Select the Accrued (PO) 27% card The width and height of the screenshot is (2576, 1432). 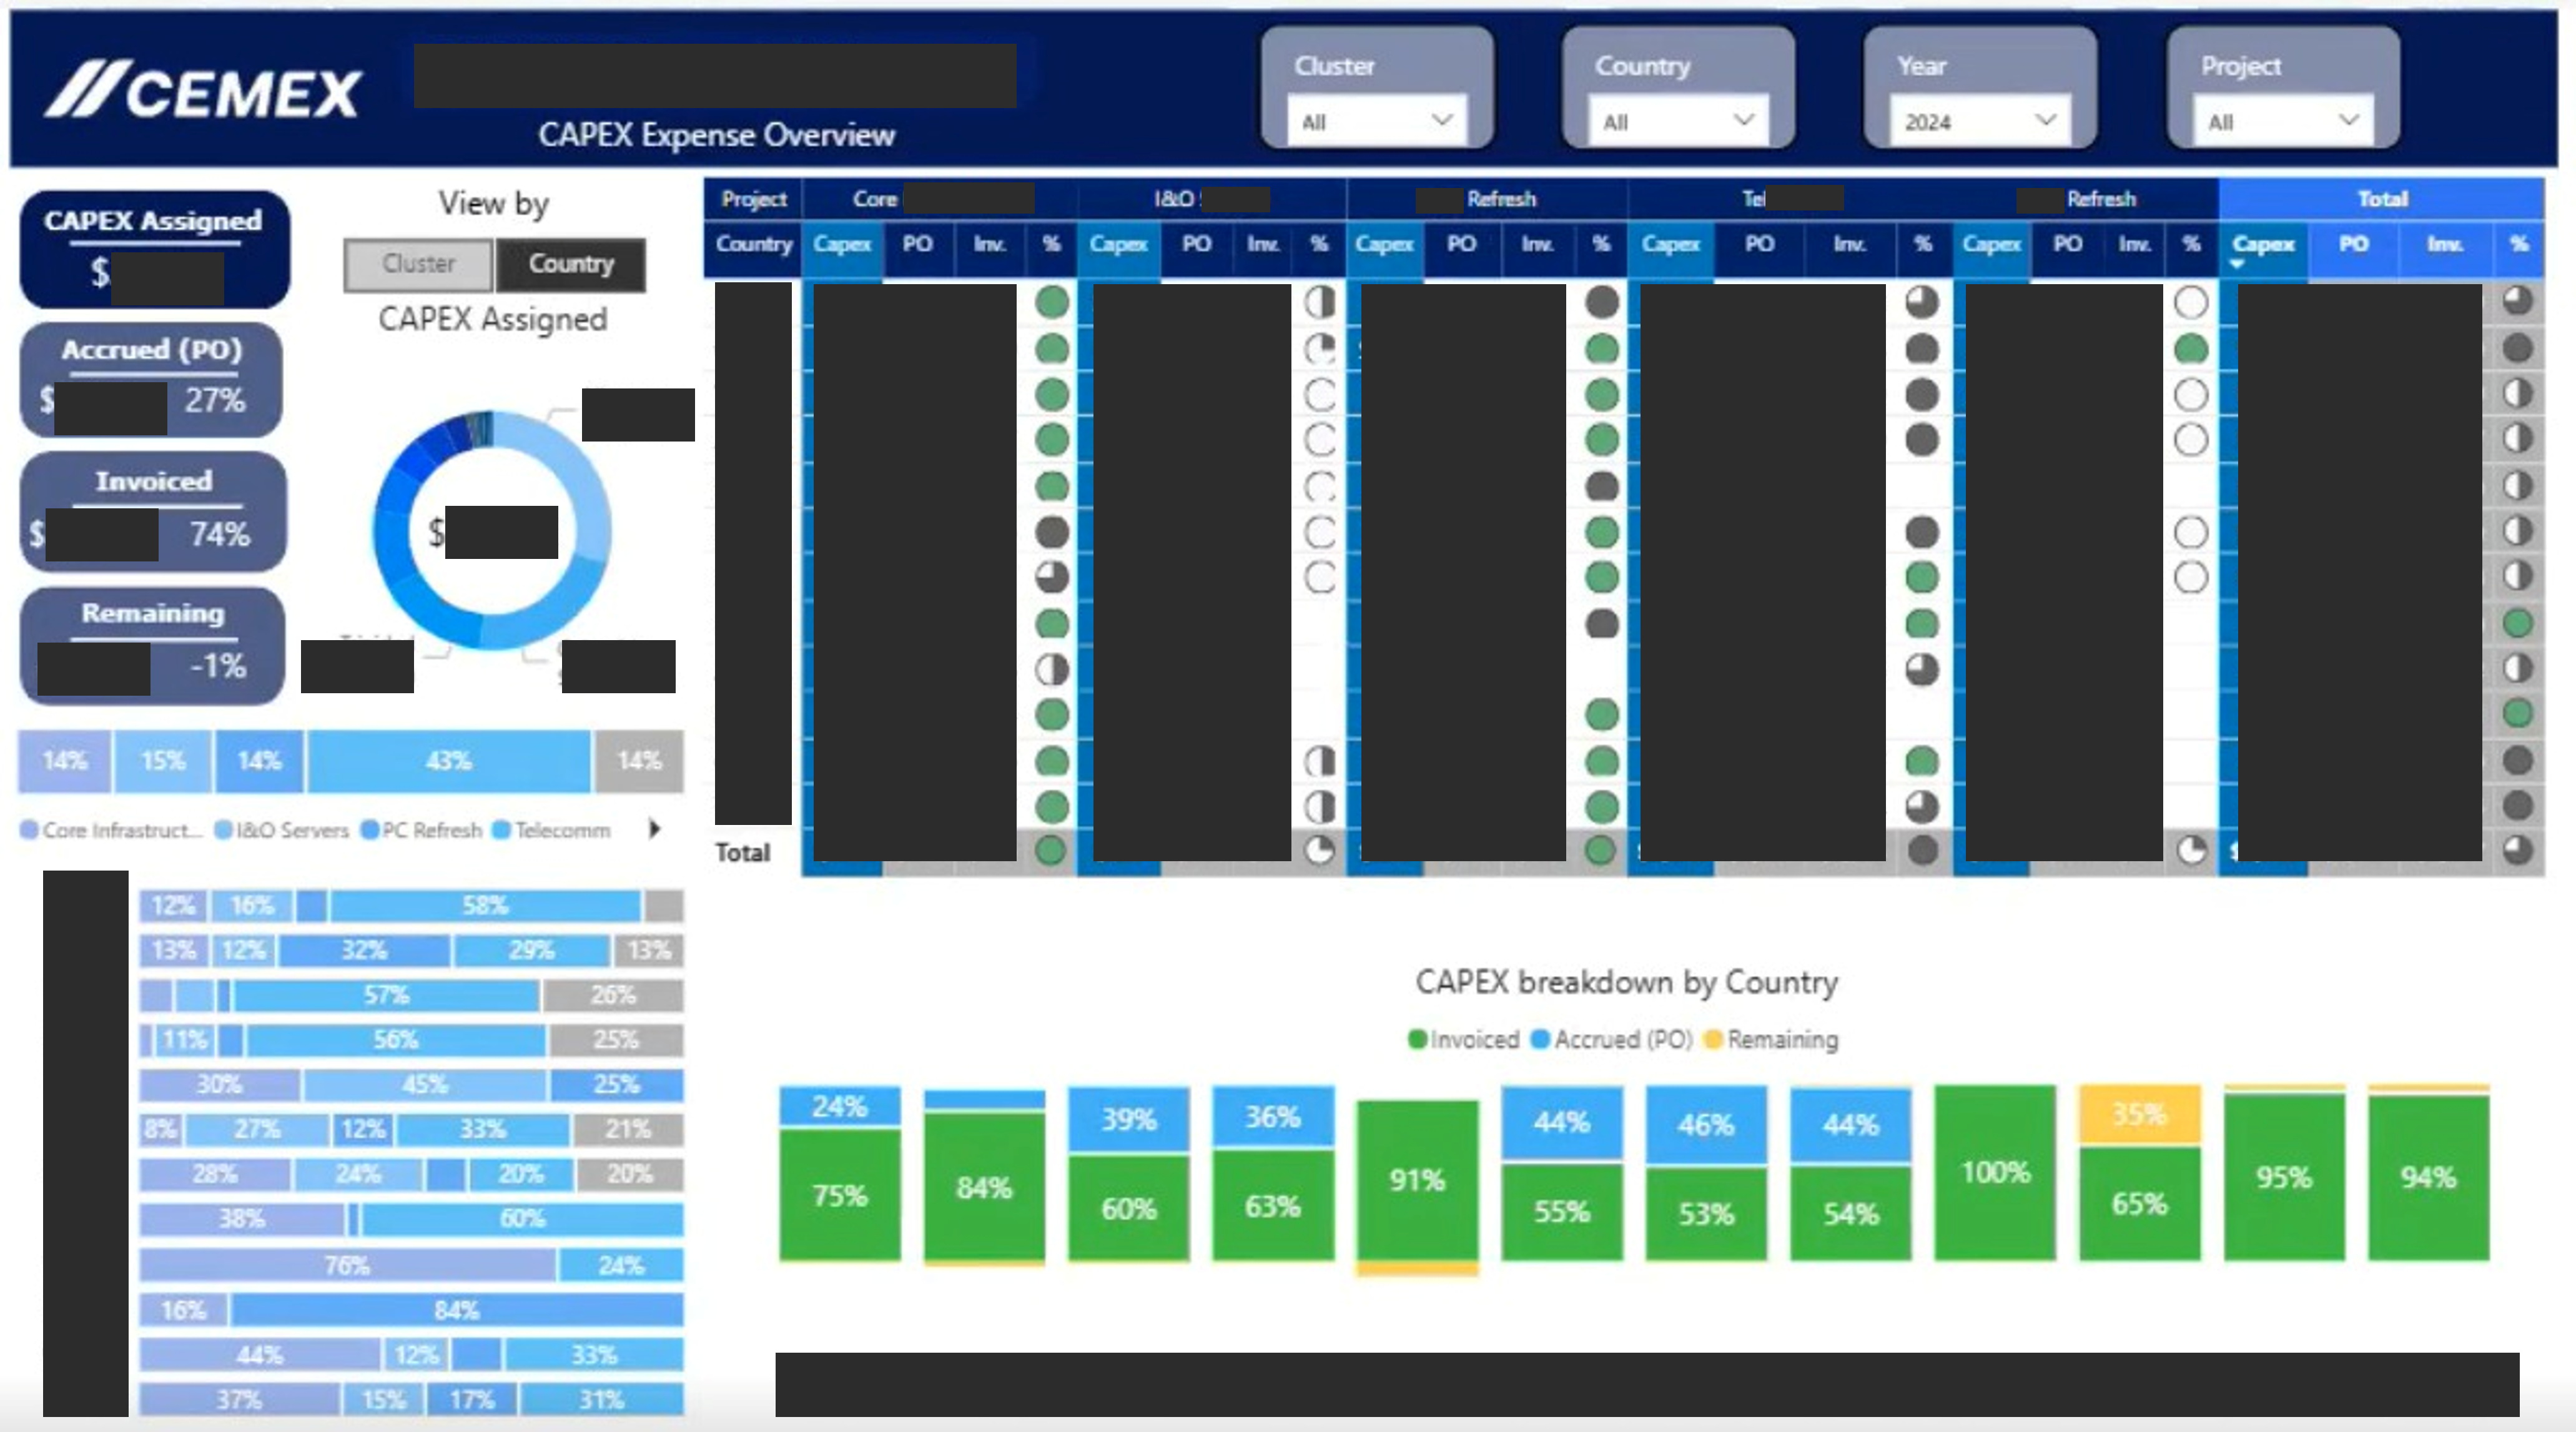click(152, 380)
